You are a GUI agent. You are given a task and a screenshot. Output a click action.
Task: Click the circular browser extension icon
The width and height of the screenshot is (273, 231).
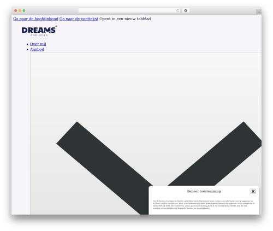click(186, 10)
